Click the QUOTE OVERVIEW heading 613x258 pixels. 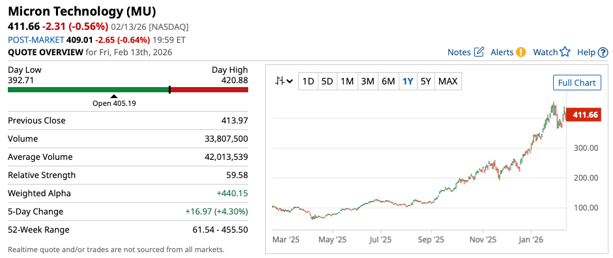click(46, 52)
